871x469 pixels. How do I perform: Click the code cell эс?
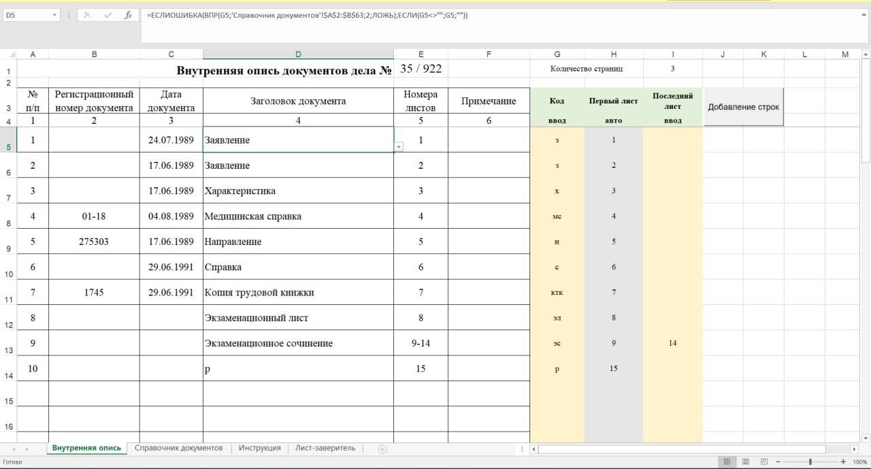pos(557,343)
